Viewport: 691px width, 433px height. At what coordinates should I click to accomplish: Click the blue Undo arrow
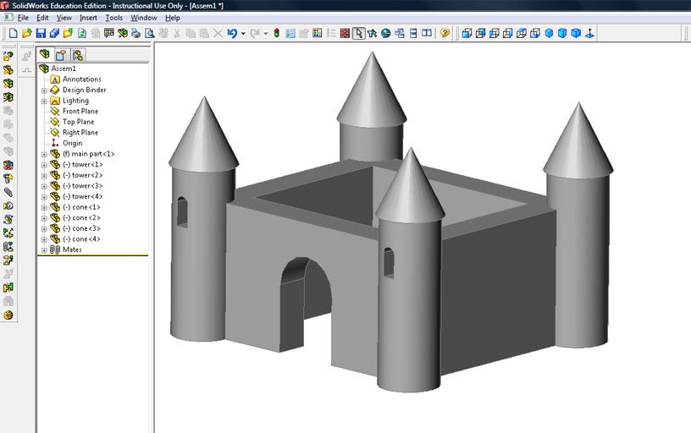232,33
